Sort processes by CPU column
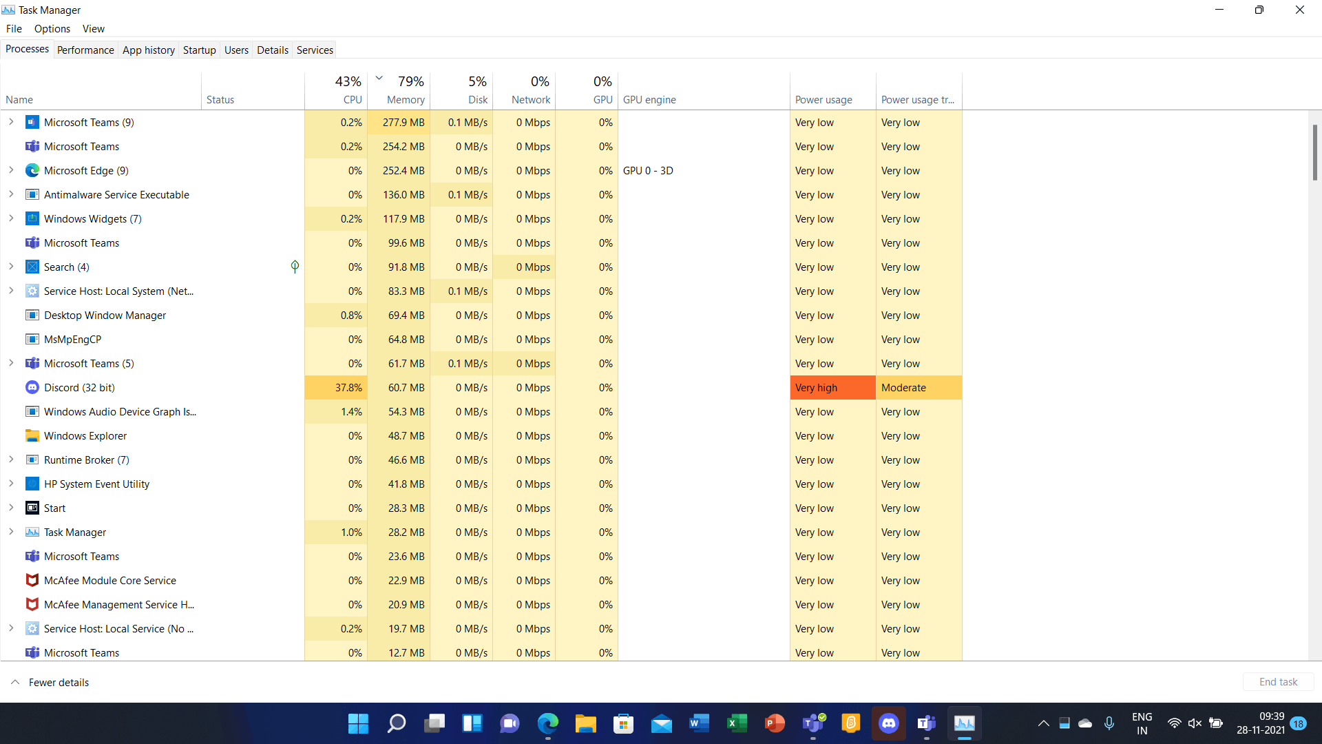Image resolution: width=1322 pixels, height=744 pixels. pos(336,90)
